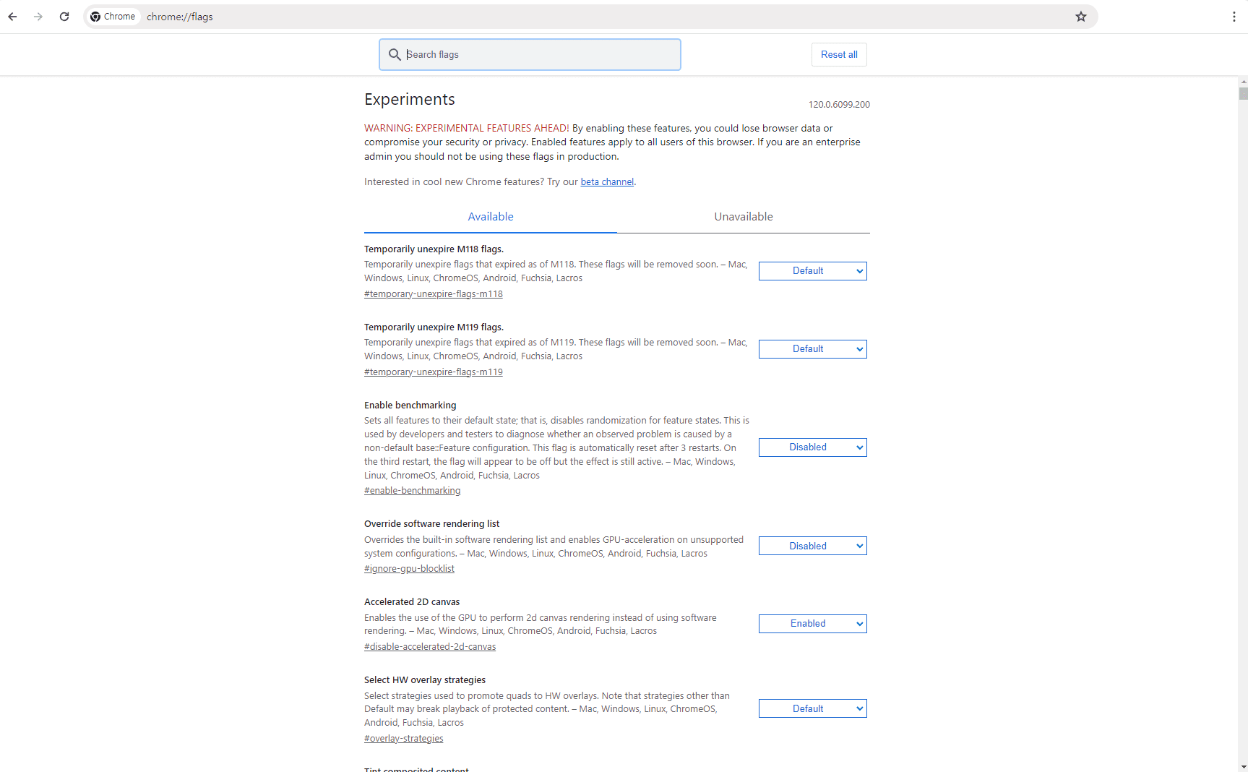
Task: Reload the page with the refresh icon
Action: point(64,17)
